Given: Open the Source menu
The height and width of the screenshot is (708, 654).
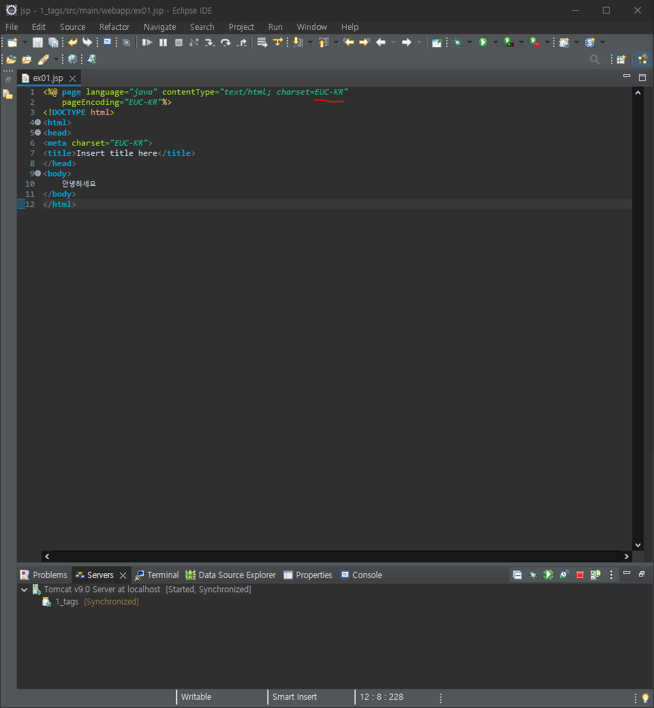Looking at the screenshot, I should (72, 27).
